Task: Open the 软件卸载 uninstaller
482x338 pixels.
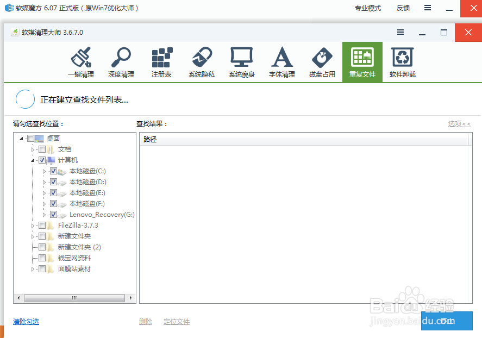Action: coord(402,61)
